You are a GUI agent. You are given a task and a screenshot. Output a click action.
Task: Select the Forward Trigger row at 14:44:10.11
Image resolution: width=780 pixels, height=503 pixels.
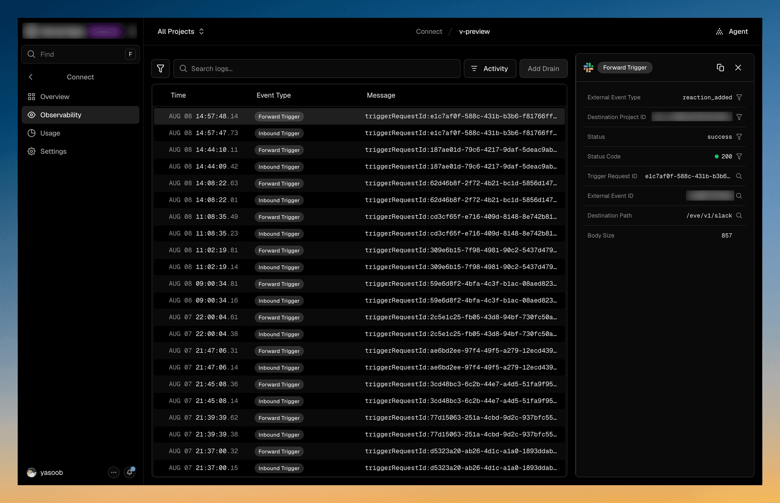pyautogui.click(x=360, y=150)
